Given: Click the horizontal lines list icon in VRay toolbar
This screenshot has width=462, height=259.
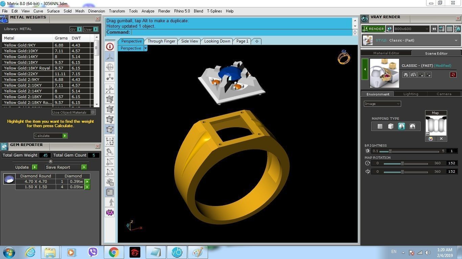Looking at the screenshot, I should (x=450, y=29).
